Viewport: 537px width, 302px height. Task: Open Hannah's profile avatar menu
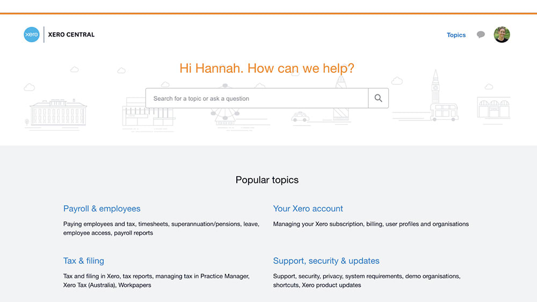pyautogui.click(x=502, y=35)
